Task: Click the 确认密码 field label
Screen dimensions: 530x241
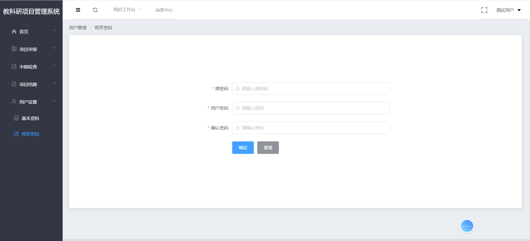Action: pos(219,128)
